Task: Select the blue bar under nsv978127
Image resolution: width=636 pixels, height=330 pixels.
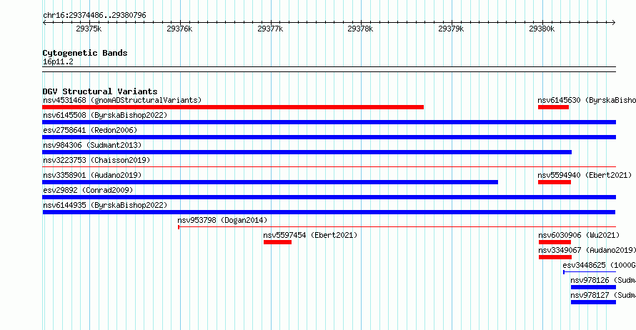Action: coord(593,302)
